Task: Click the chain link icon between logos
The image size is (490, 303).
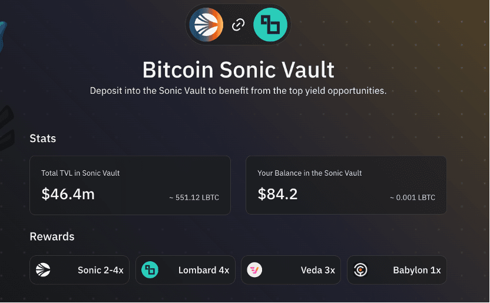Action: 238,25
